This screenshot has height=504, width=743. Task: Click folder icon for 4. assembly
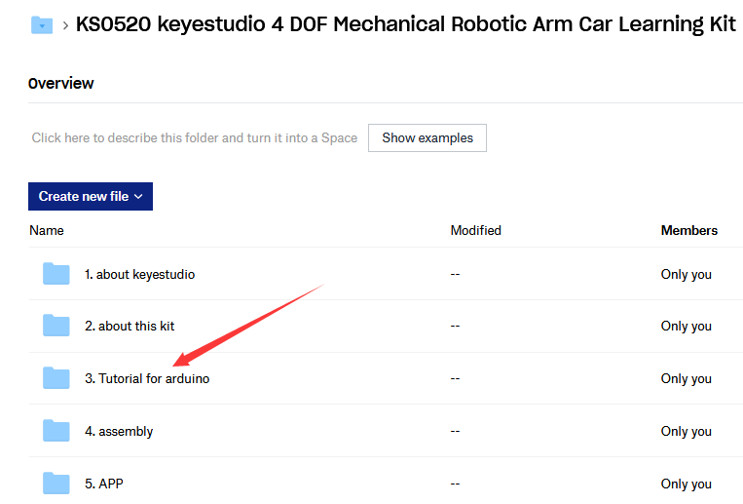[x=56, y=431]
